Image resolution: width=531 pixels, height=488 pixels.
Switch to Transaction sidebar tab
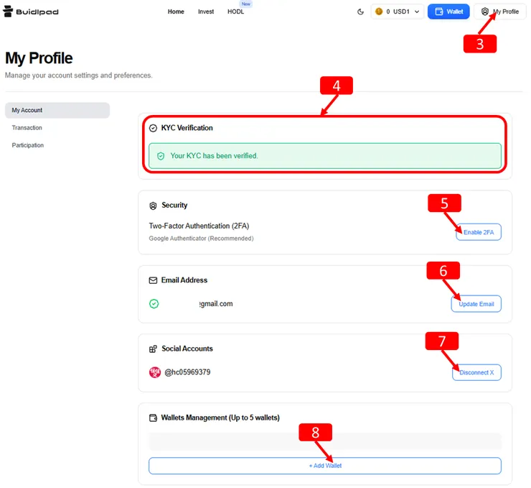[27, 128]
